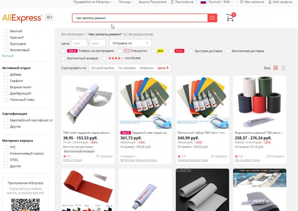Click the мин price input field
Viewport: 298px width, 211px height.
(80, 43)
